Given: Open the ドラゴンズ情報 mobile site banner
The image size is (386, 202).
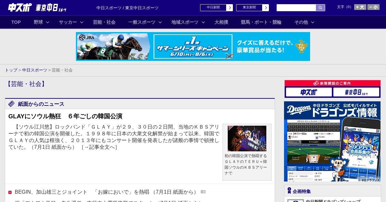Looking at the screenshot, I should click(x=332, y=141).
